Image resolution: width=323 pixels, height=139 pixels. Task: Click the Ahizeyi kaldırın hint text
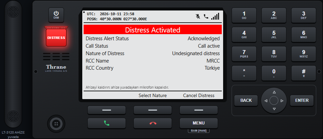127,87
